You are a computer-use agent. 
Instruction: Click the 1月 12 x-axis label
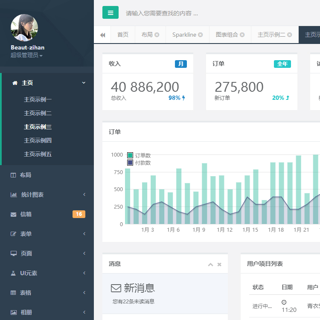[224, 230]
